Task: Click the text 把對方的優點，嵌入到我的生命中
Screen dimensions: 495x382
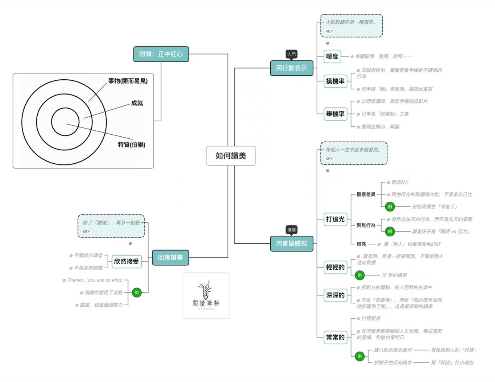Action: click(x=397, y=287)
